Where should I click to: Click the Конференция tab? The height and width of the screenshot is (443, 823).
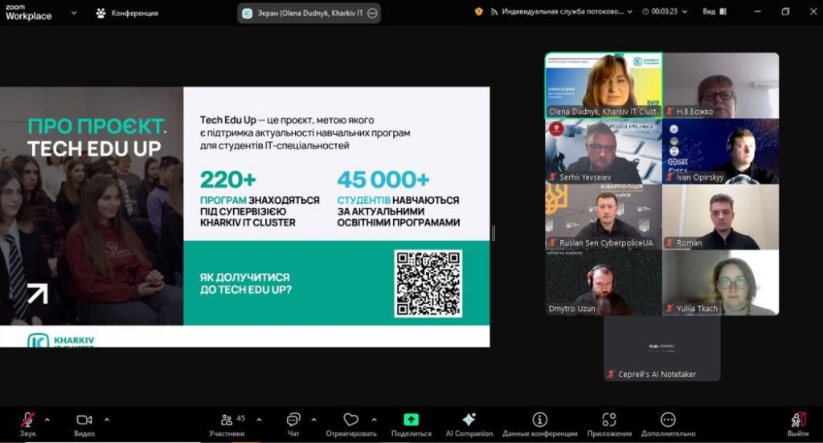[x=128, y=13]
